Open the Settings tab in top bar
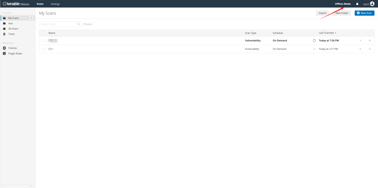378x188 pixels. (x=55, y=4)
